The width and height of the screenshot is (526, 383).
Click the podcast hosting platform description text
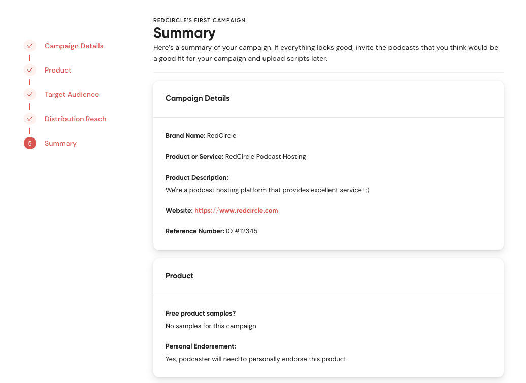pyautogui.click(x=268, y=190)
